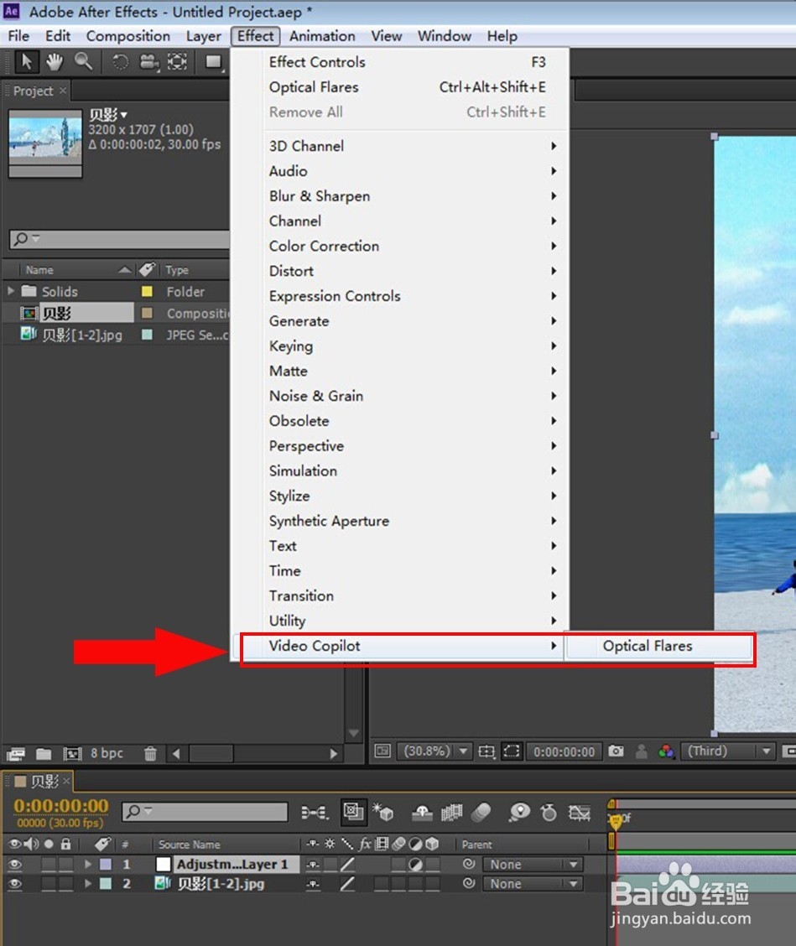
Task: Click the grid and guide options icon
Action: coord(486,751)
